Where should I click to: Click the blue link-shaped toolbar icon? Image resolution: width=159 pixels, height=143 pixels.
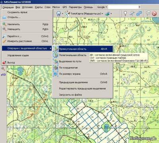click(x=139, y=14)
